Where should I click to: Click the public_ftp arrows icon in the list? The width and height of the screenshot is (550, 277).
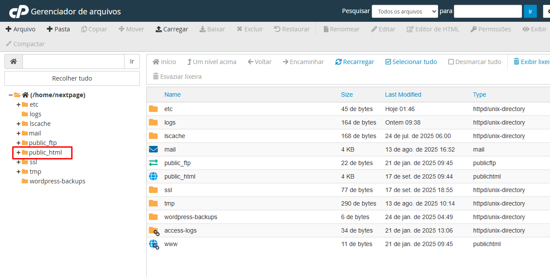click(153, 163)
